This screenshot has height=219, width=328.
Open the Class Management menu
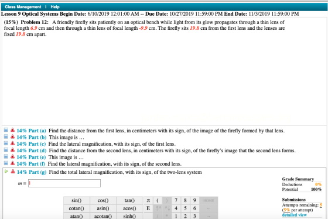coord(23,7)
